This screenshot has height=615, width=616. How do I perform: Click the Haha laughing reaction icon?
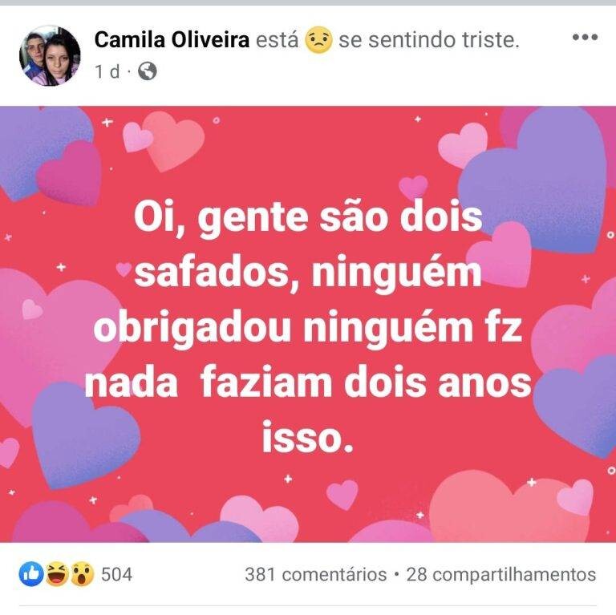coord(56,573)
